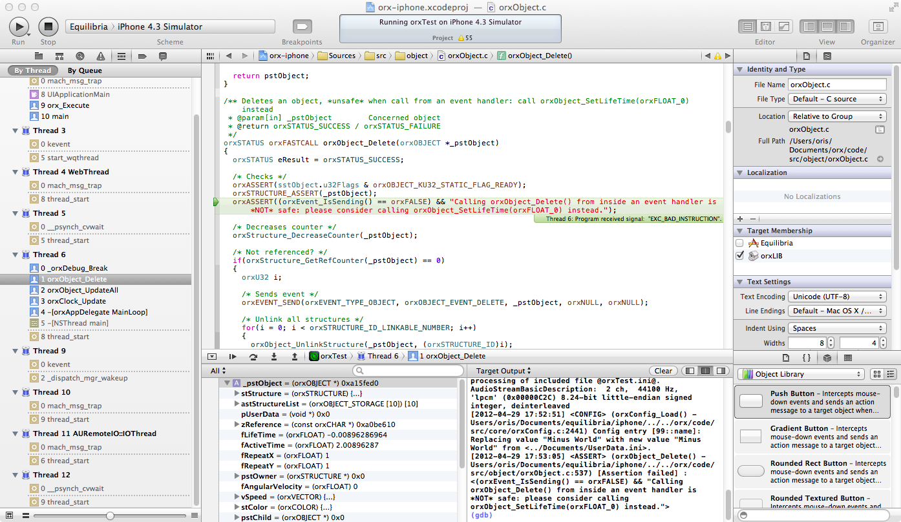Click the stack detail slider in navigator
901x522 pixels.
tap(110, 516)
